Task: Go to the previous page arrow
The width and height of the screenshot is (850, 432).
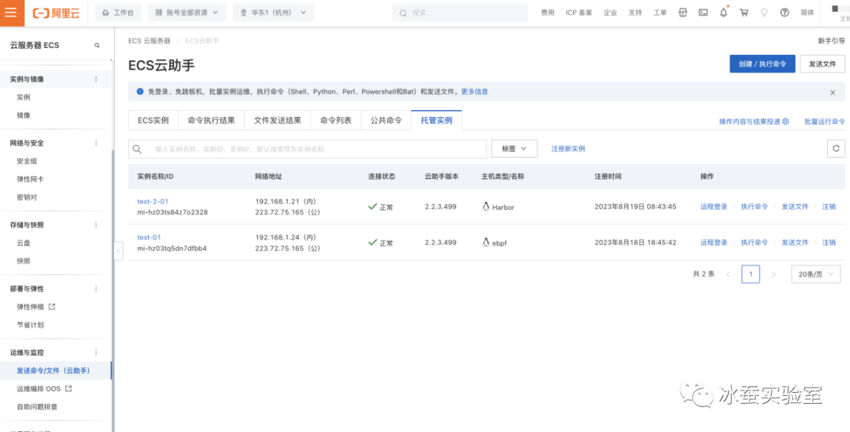Action: click(728, 274)
